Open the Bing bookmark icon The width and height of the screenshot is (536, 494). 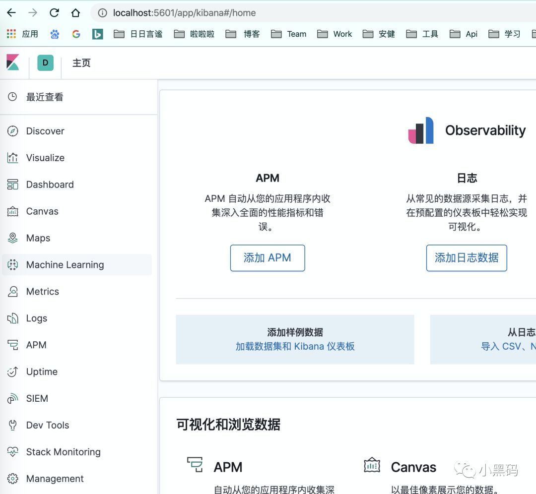(97, 34)
